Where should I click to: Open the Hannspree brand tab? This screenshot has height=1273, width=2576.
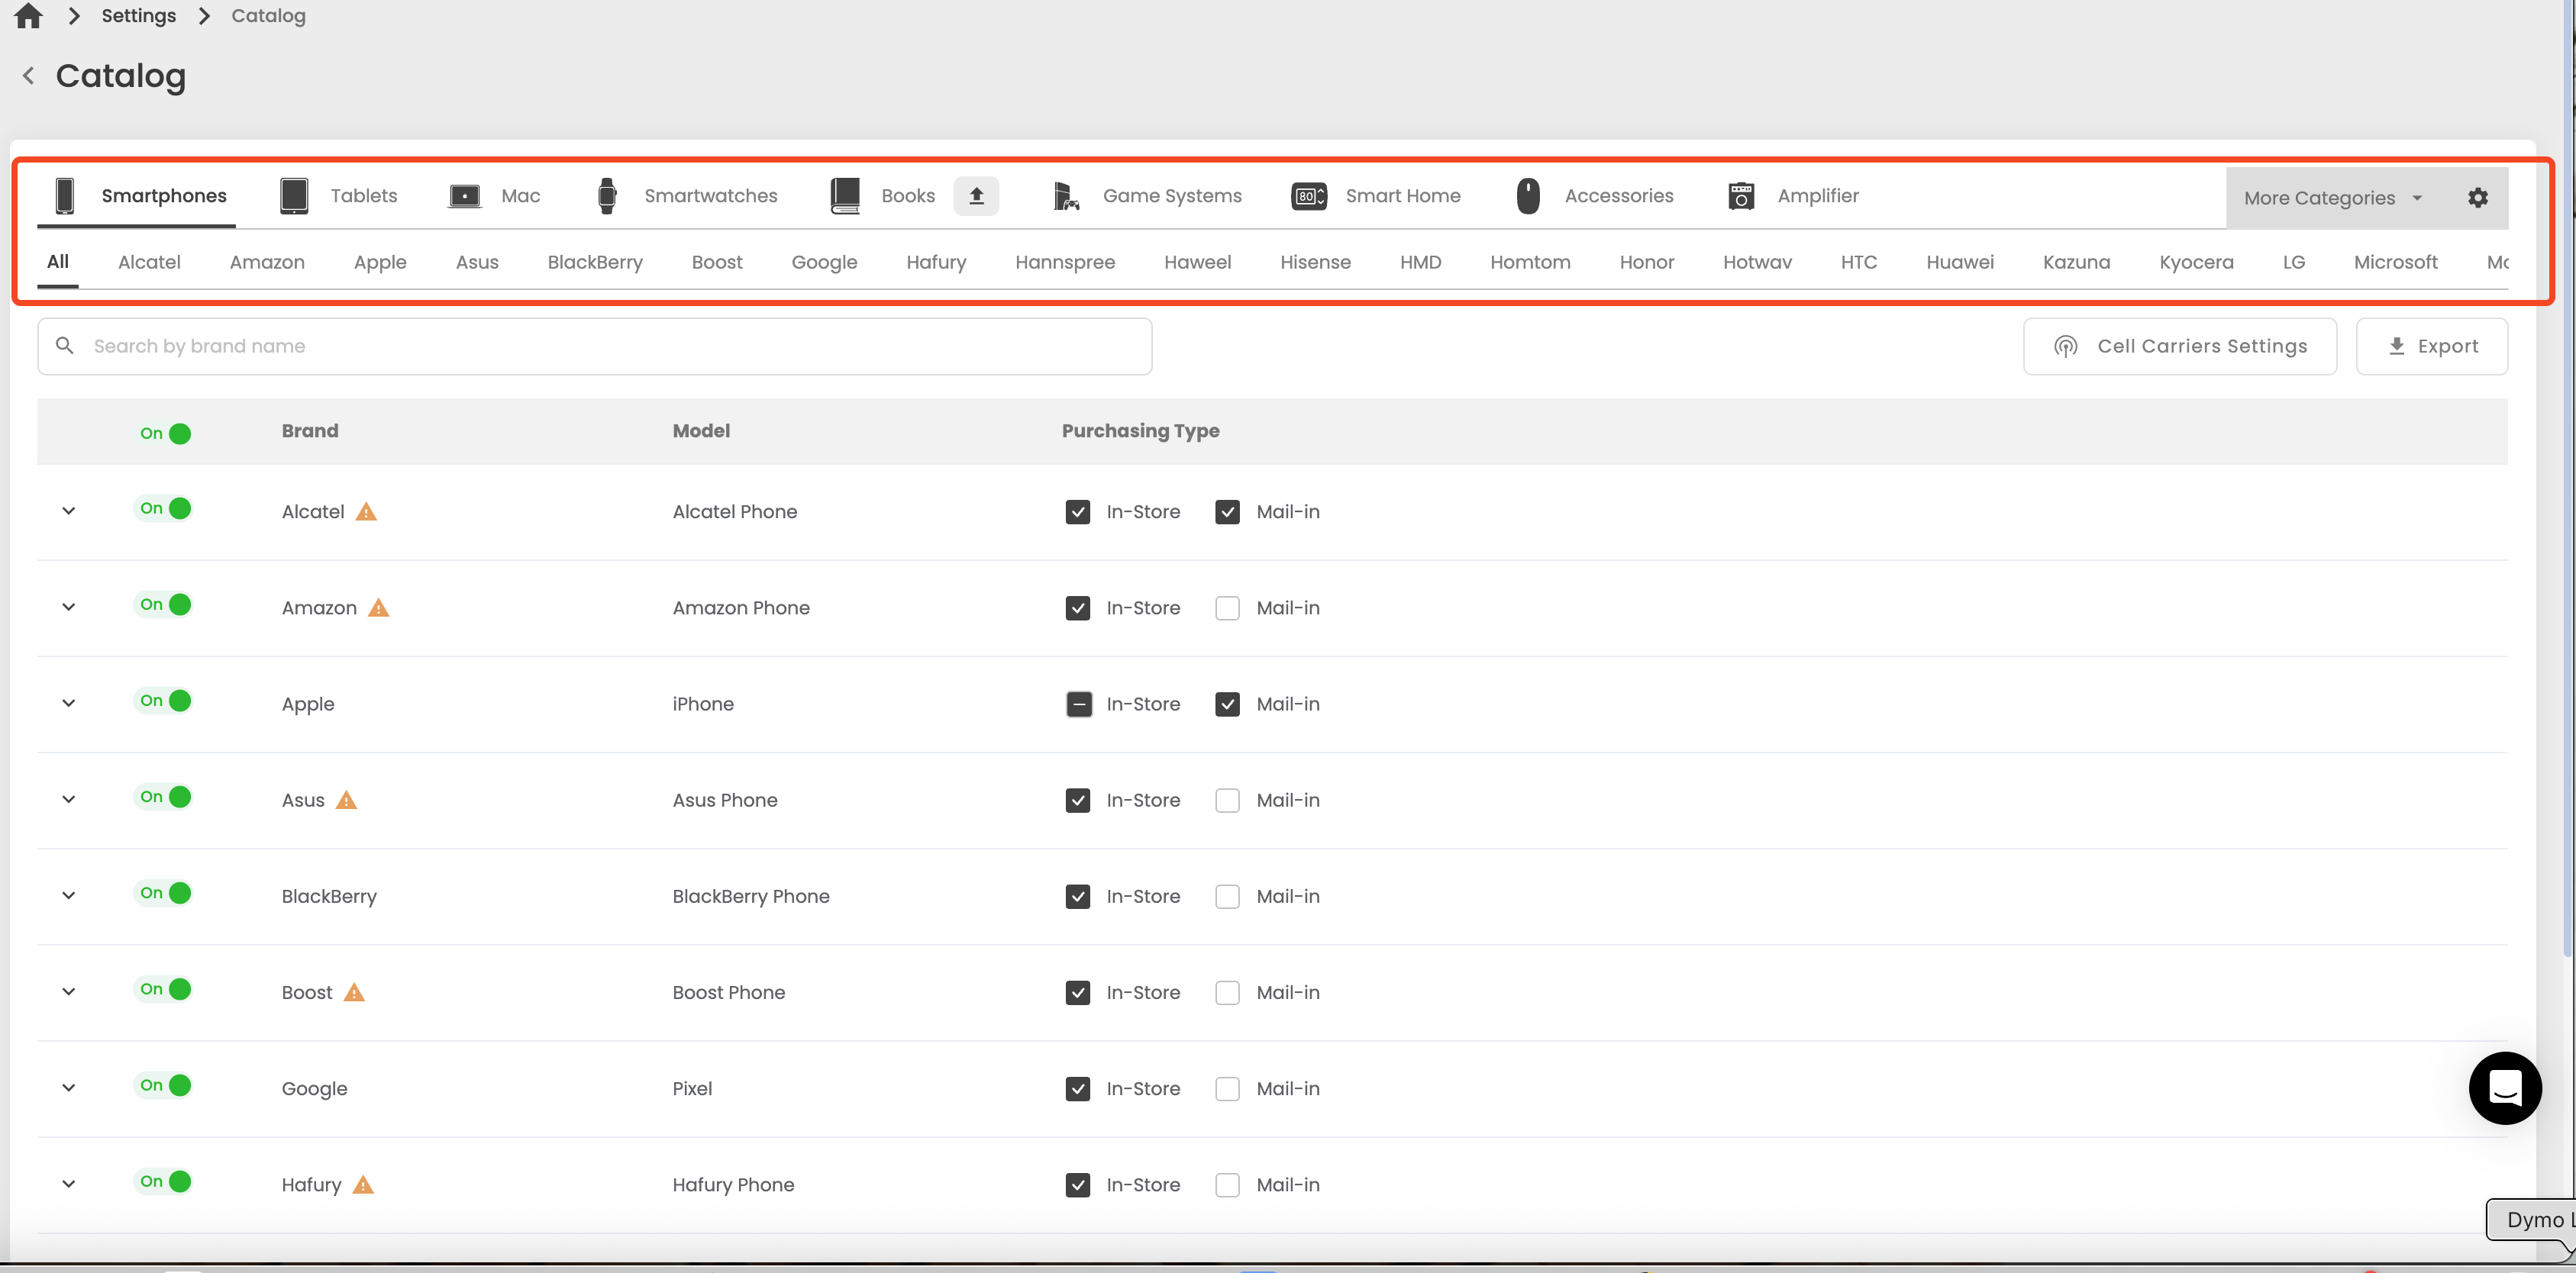1065,262
